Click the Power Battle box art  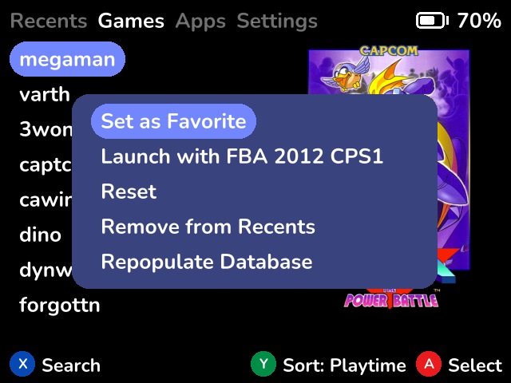(389, 176)
